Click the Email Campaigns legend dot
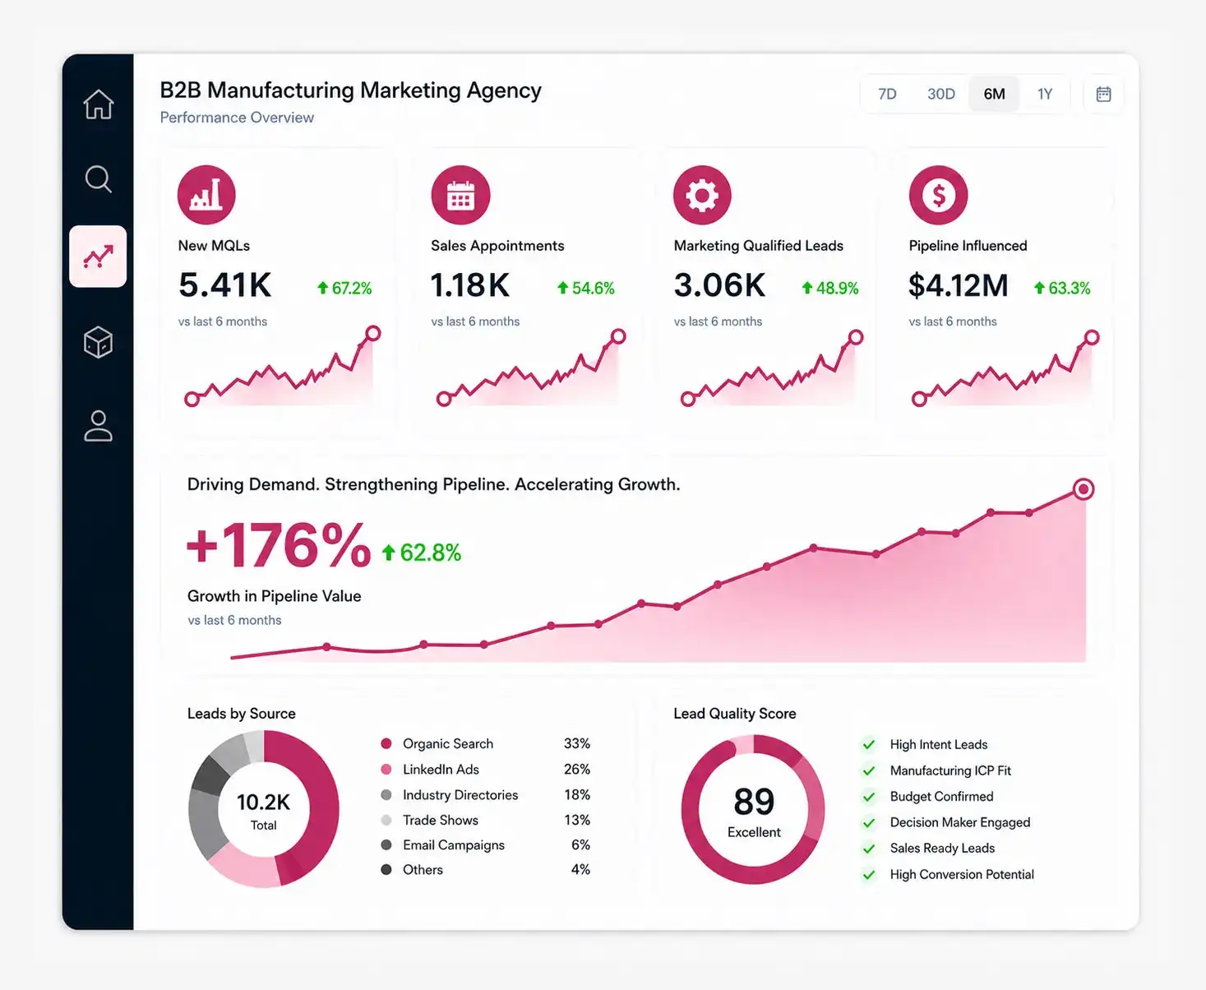The width and height of the screenshot is (1206, 990). tap(386, 844)
